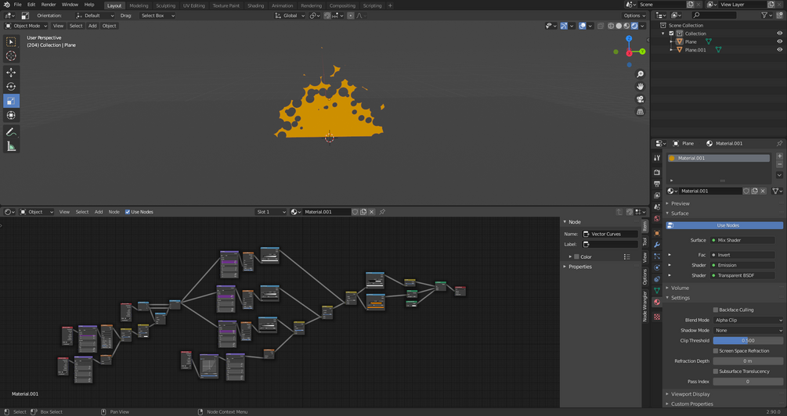
Task: Uncheck the Use Nodes checkbox in node editor
Action: point(128,212)
